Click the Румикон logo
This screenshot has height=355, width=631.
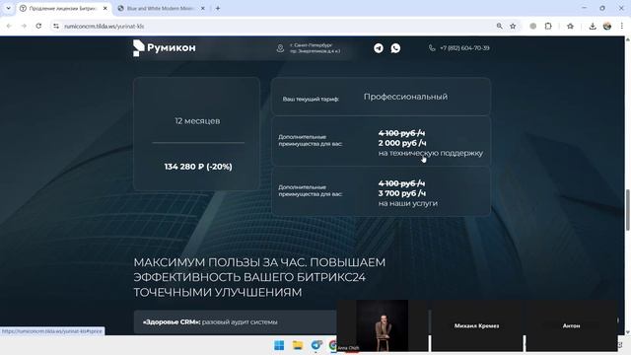pos(165,48)
